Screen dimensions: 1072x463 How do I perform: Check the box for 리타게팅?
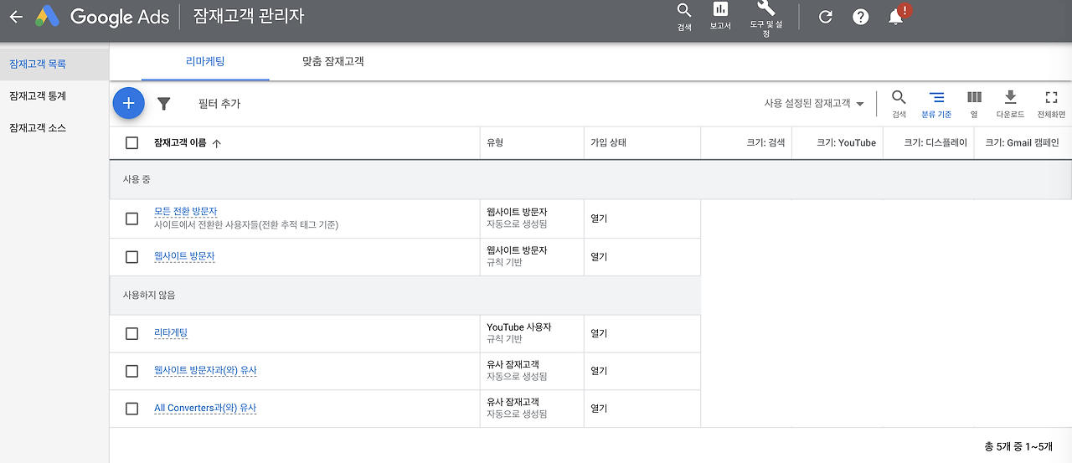131,333
